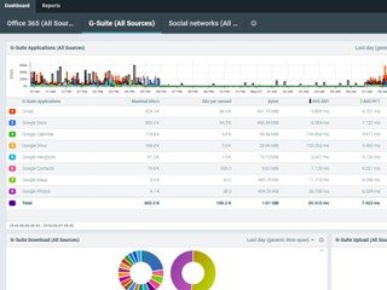Click the G-Suite Applications traffic bar chart
The image size is (387, 290).
pos(209,75)
